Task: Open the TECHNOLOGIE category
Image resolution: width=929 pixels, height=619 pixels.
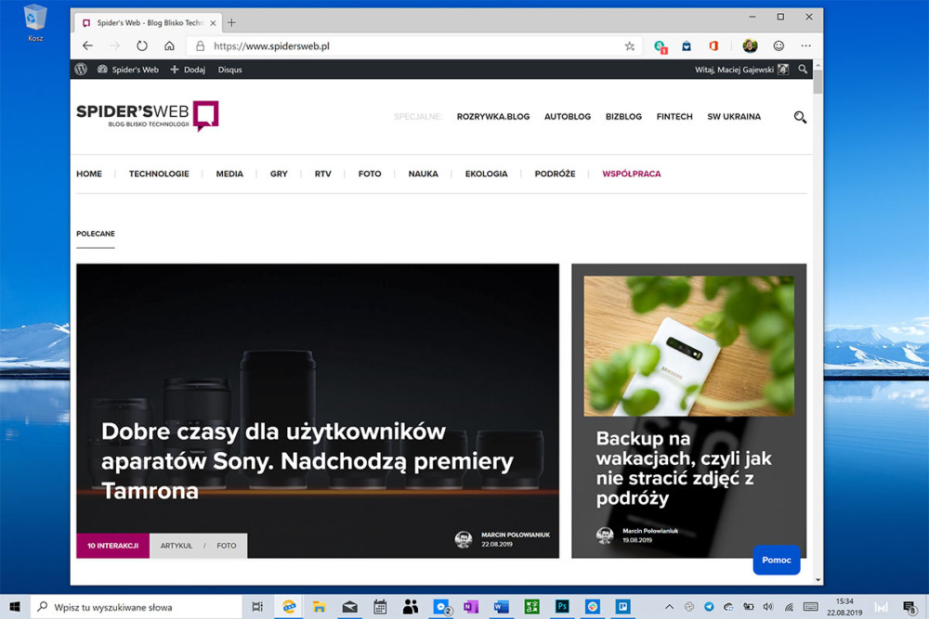Action: point(159,174)
